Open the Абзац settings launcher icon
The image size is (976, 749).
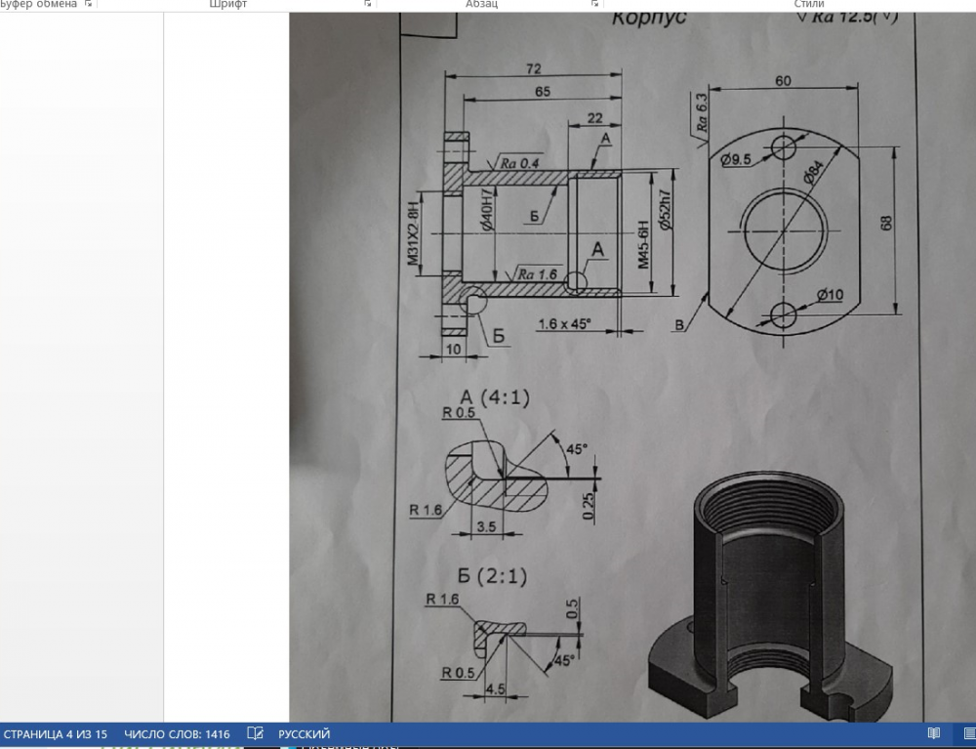tap(594, 4)
